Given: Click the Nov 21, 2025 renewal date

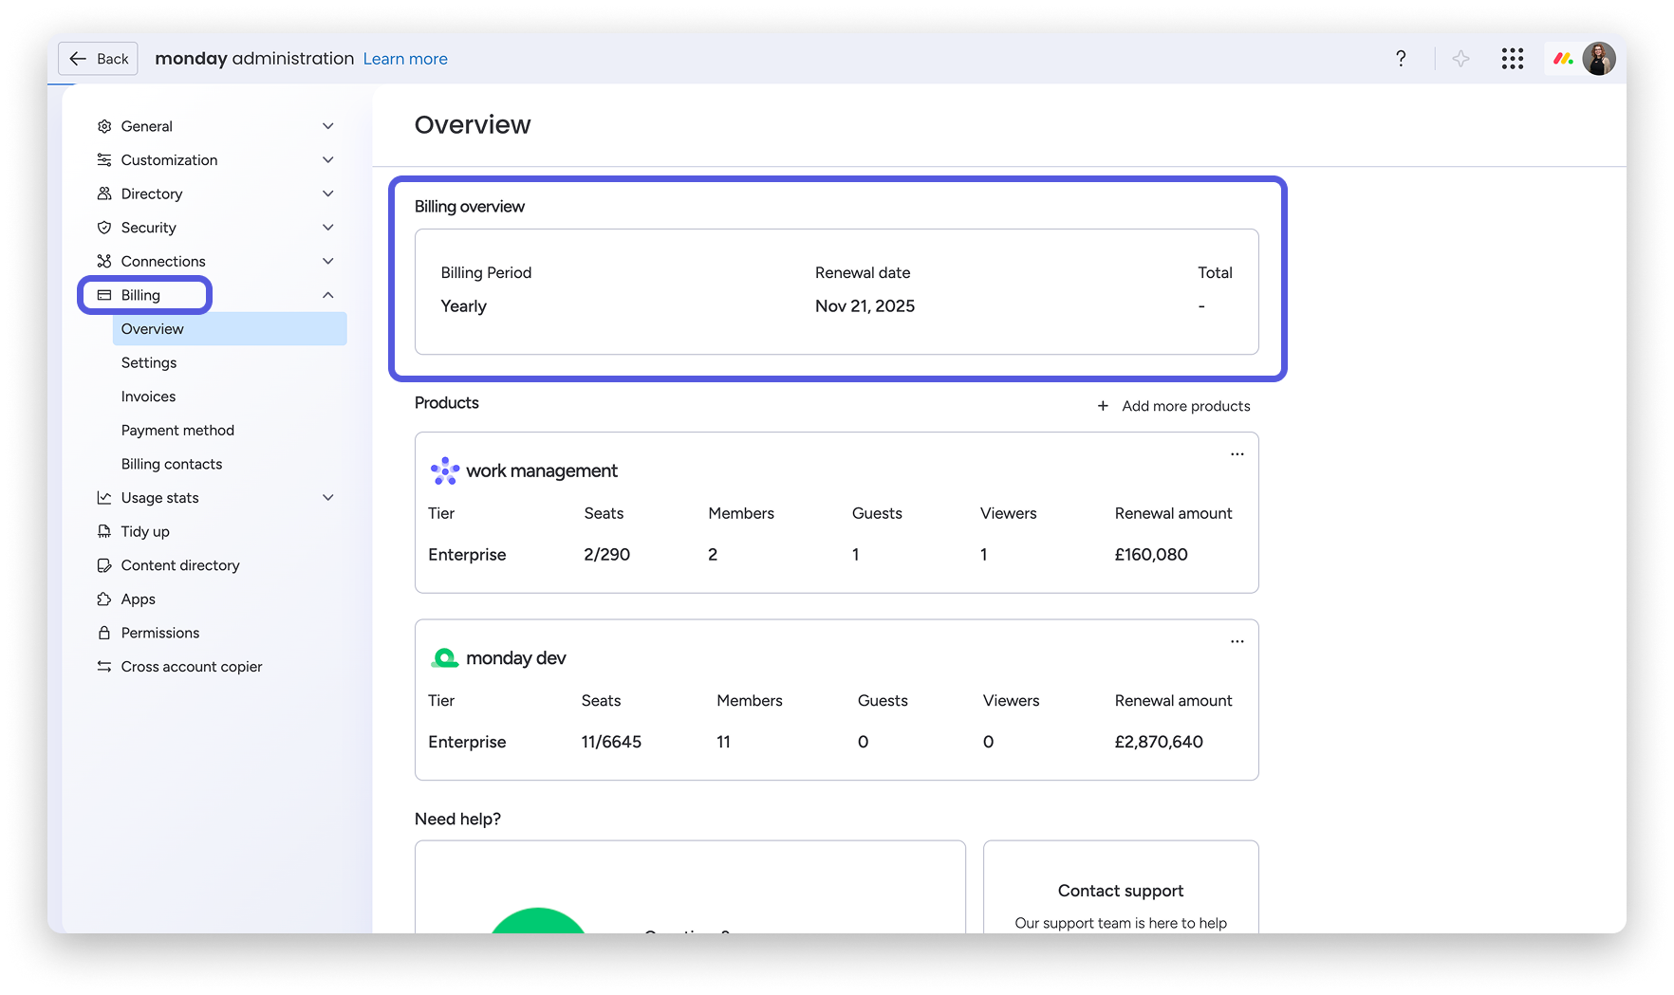Looking at the screenshot, I should coord(865,306).
